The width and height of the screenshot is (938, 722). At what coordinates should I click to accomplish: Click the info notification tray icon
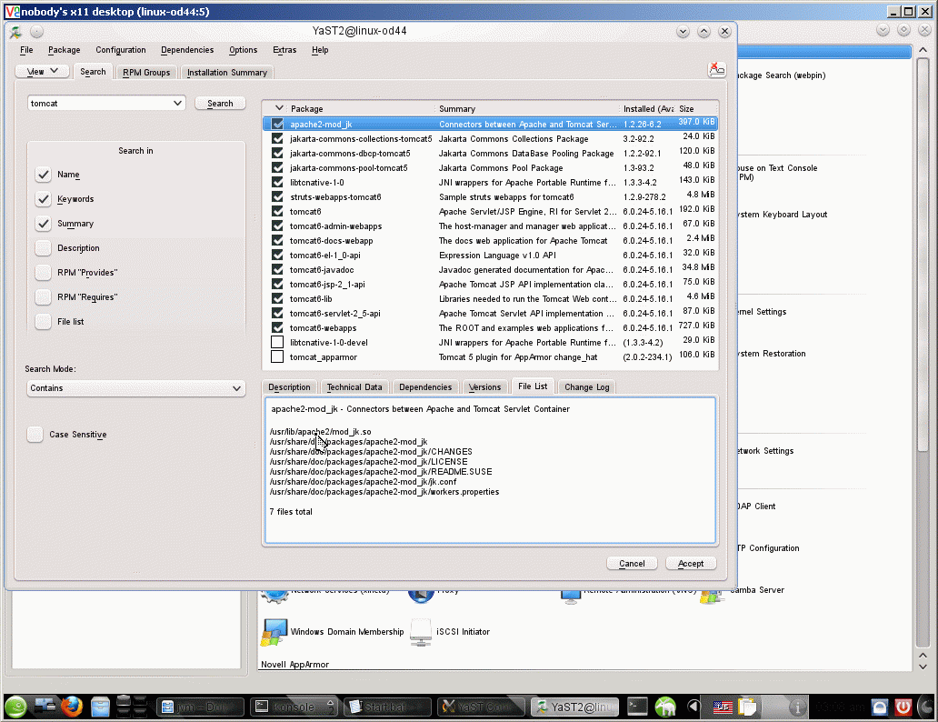pyautogui.click(x=797, y=707)
